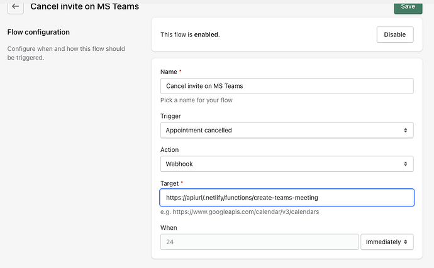Click the Action field label

170,150
